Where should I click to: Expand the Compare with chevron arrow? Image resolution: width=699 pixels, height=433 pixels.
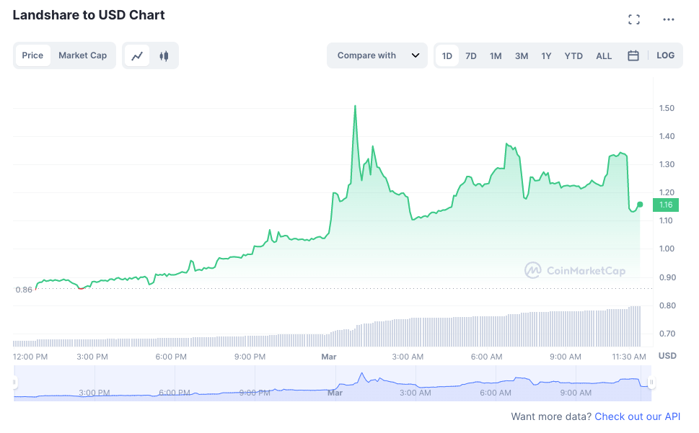click(x=415, y=55)
